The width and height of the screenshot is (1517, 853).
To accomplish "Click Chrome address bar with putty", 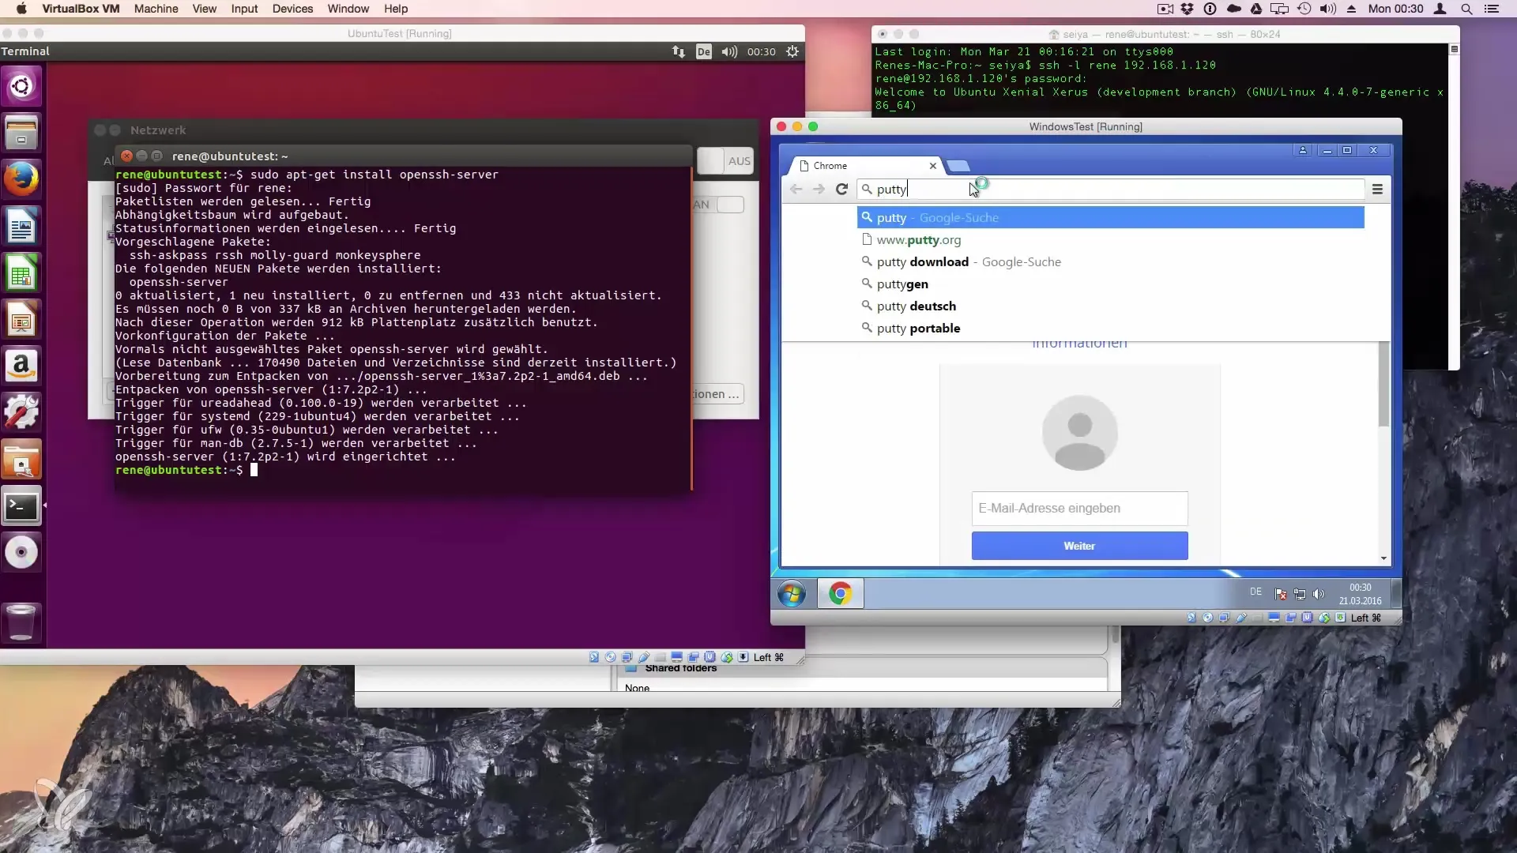I will [x=1110, y=189].
